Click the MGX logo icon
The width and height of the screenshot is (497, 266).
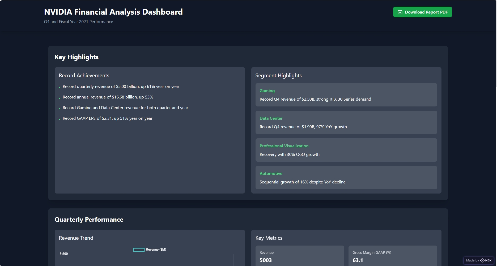click(482, 260)
